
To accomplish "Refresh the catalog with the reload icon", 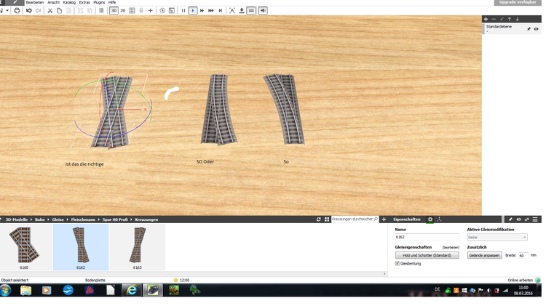I will 318,219.
